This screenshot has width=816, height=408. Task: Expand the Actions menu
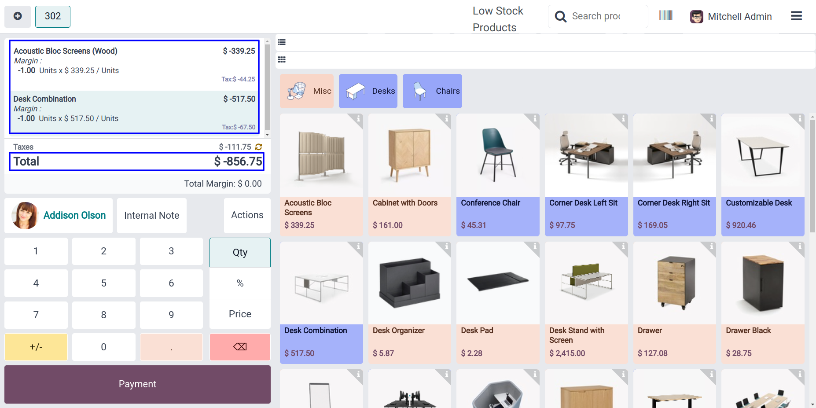click(247, 215)
